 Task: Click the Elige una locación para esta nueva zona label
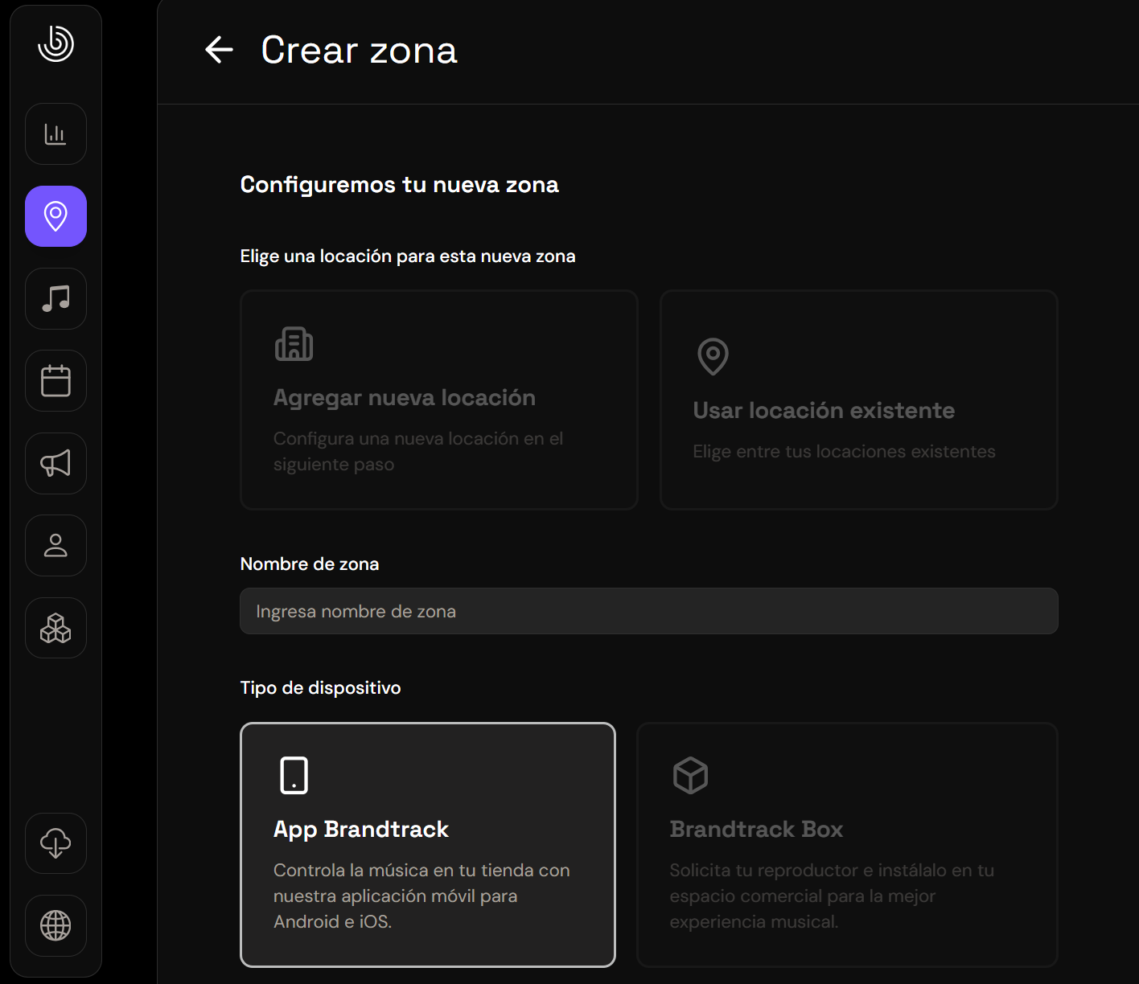tap(408, 256)
